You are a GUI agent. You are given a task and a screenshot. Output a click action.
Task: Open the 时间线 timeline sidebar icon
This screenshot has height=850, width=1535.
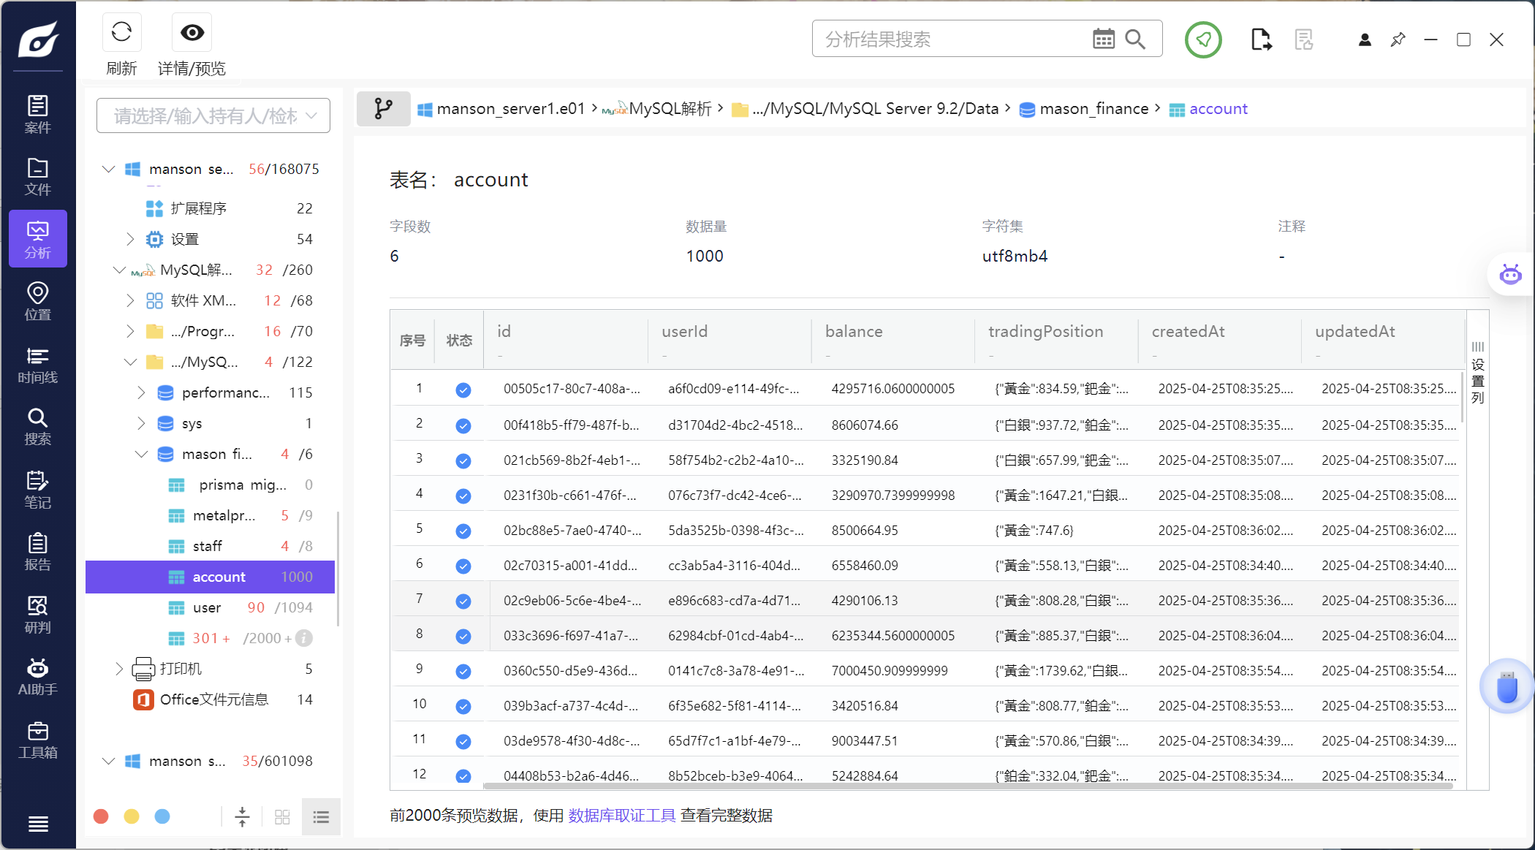pyautogui.click(x=37, y=365)
